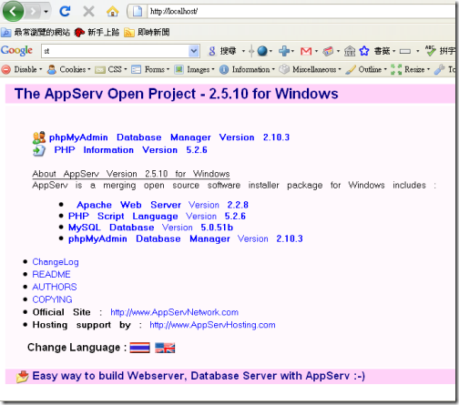Go to Home with the house icon
Screen dimensions: 459x405
click(x=112, y=12)
